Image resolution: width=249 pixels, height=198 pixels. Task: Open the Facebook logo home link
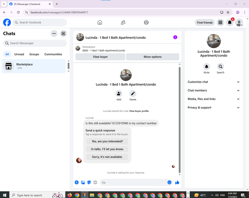click(7, 22)
